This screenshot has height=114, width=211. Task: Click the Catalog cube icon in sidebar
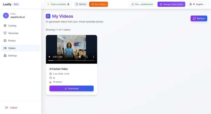point(5,26)
